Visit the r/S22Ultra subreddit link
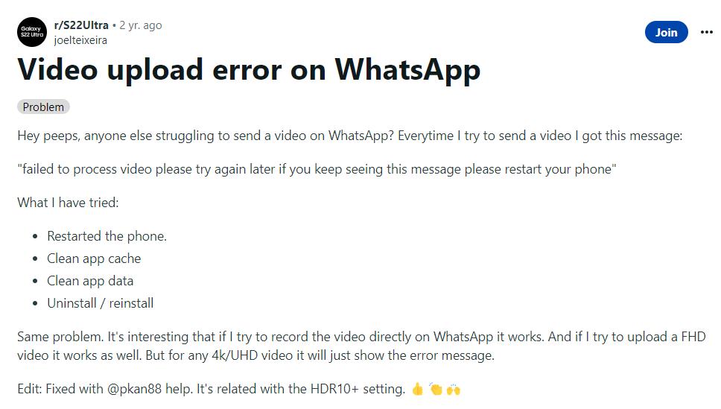This screenshot has height=409, width=721. point(81,25)
